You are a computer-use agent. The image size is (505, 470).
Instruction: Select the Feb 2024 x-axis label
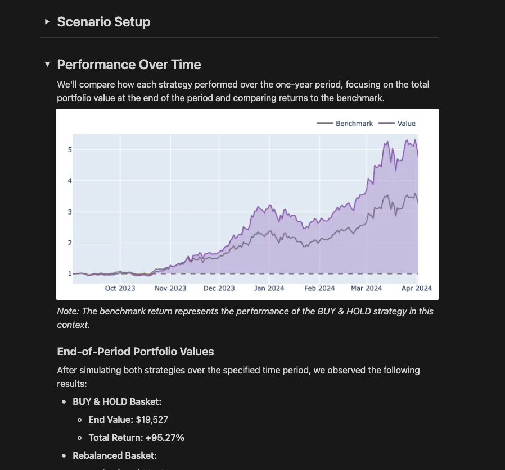coord(319,288)
